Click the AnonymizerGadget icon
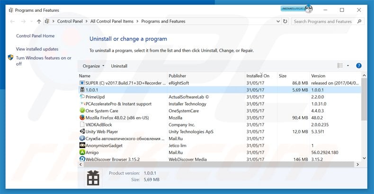Screen dimensions: 374x194 click(x=82, y=145)
